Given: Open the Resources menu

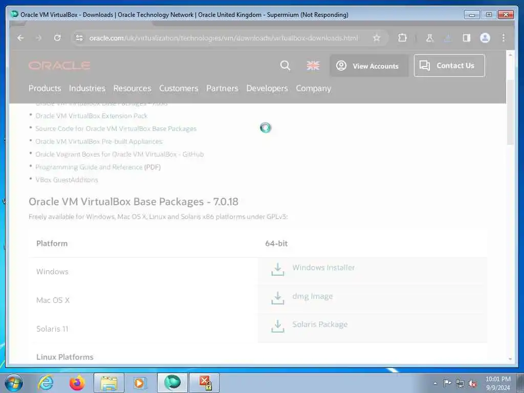Looking at the screenshot, I should pyautogui.click(x=132, y=88).
